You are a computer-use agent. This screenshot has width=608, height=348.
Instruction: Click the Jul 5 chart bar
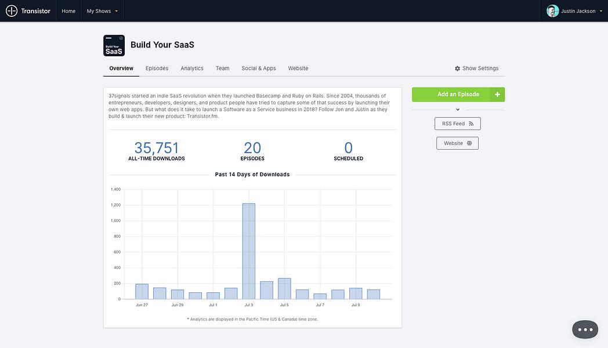point(285,289)
